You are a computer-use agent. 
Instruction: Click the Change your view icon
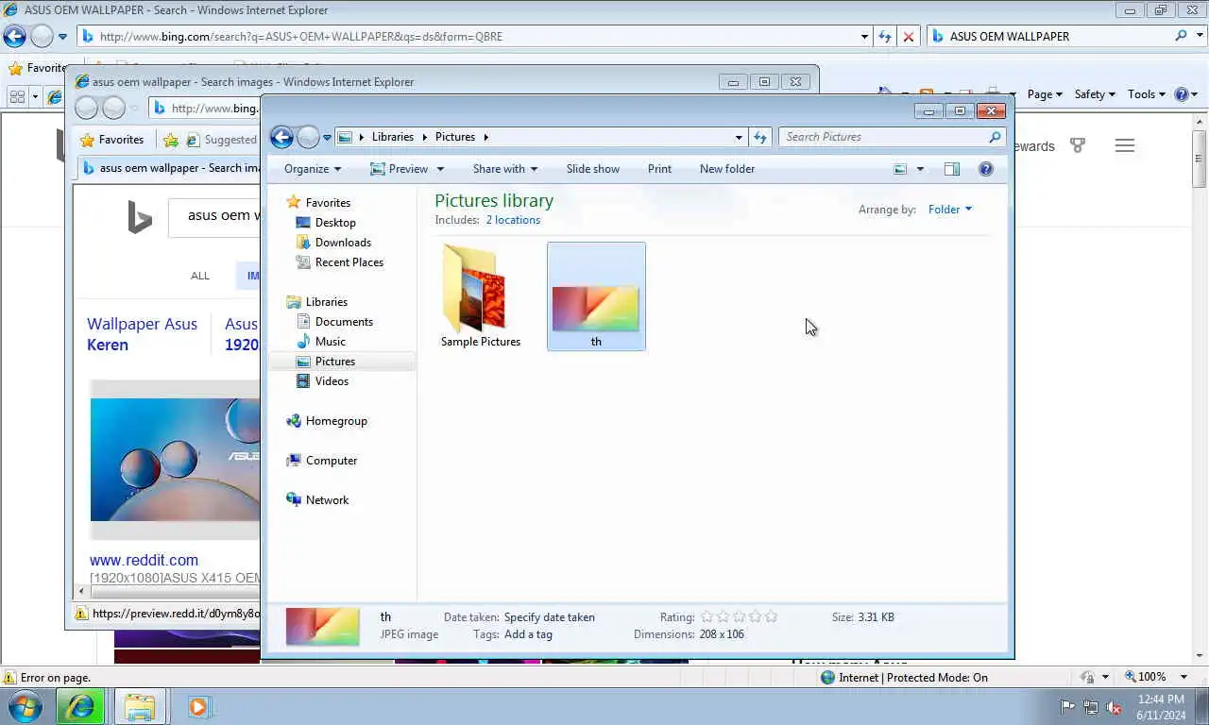coord(900,169)
